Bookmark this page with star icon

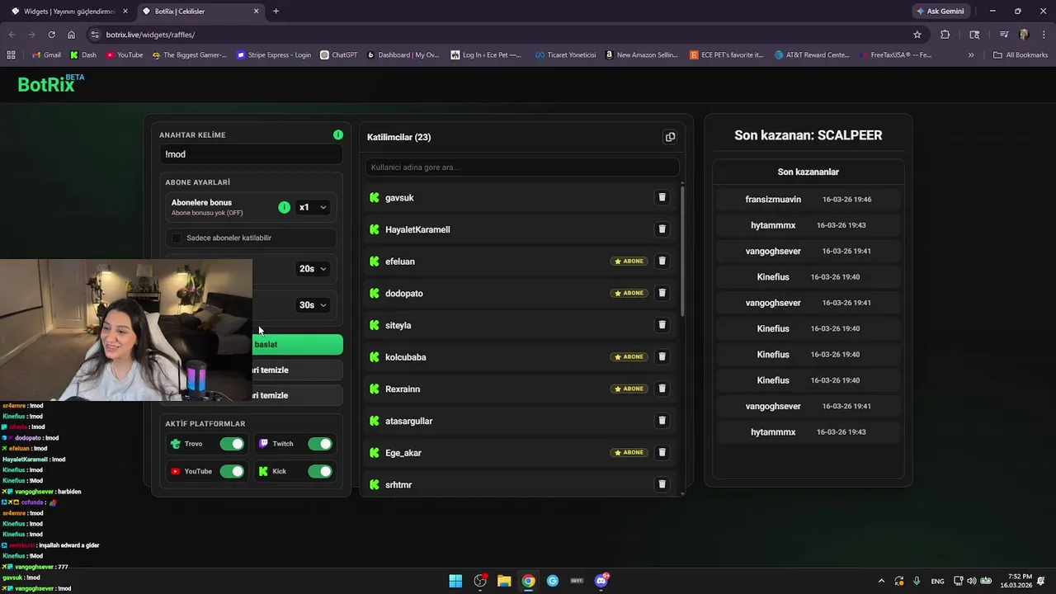click(x=917, y=35)
